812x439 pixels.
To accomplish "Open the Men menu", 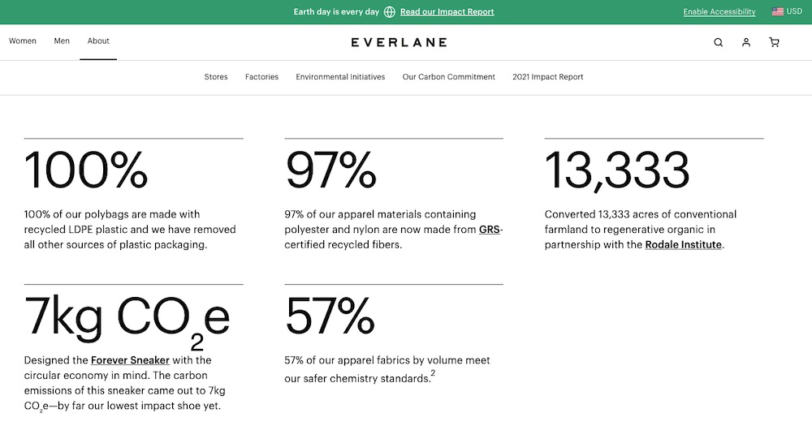I will pos(62,41).
